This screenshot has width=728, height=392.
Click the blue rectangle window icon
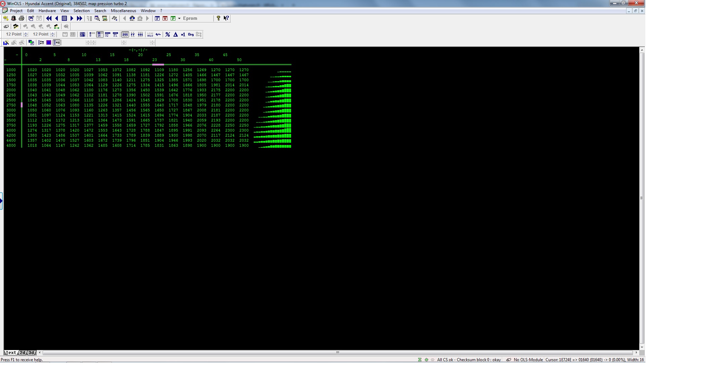pyautogui.click(x=49, y=43)
